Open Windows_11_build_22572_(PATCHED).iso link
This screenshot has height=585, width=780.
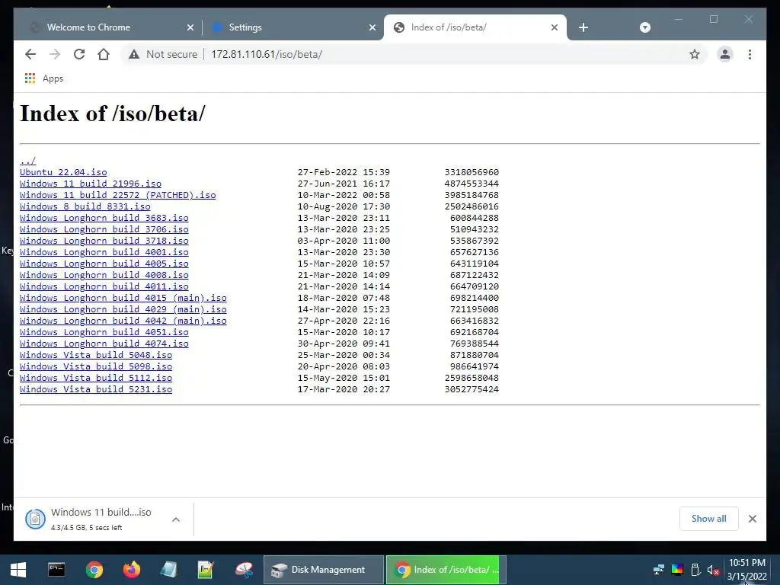pos(118,195)
